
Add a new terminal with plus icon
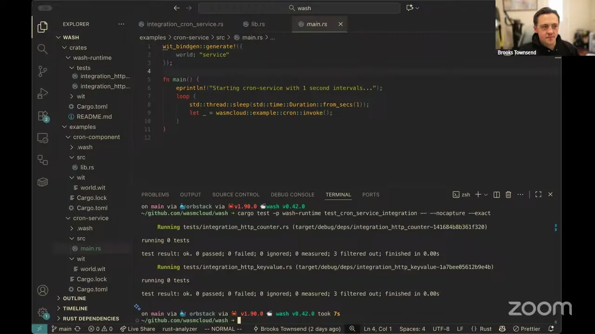(x=478, y=194)
